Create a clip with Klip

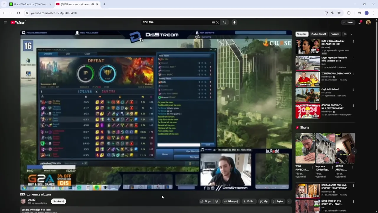[x=264, y=201]
